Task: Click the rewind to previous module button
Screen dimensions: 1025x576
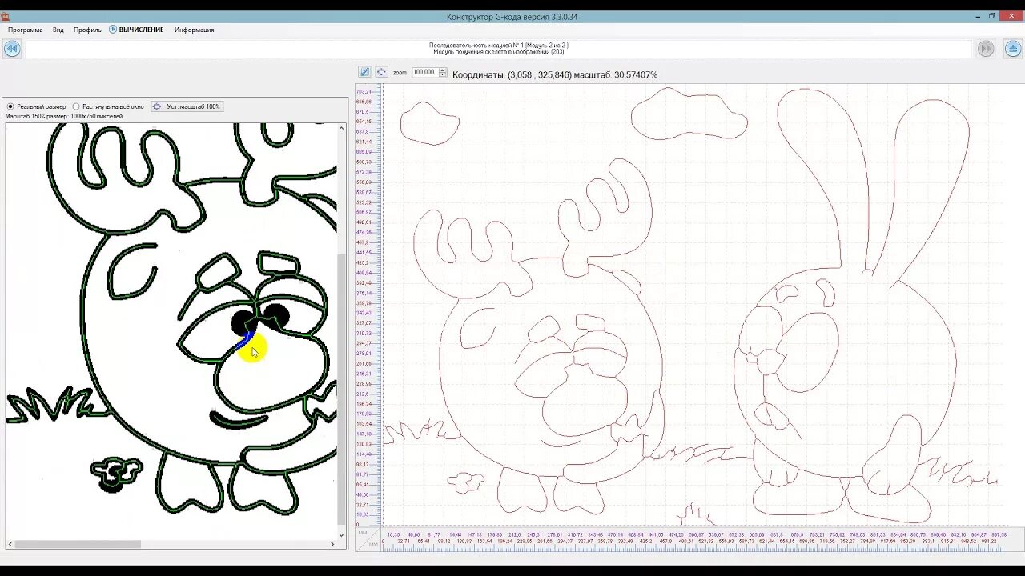Action: coord(11,49)
